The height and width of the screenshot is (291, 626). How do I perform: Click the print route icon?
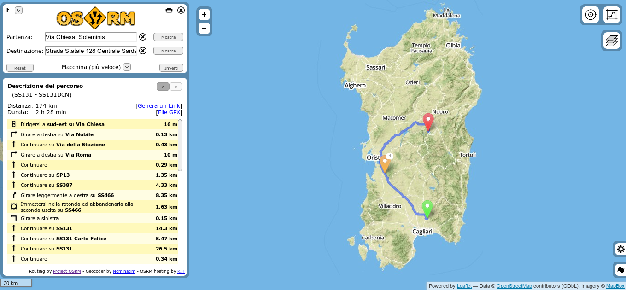(169, 10)
